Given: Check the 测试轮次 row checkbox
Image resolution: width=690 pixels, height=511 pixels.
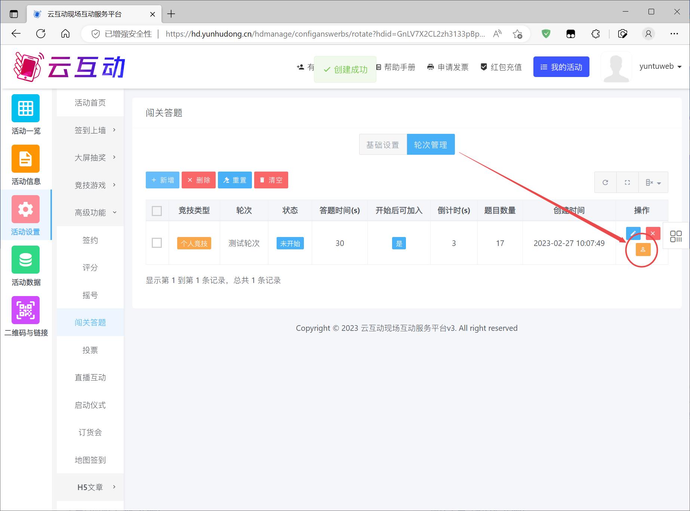Looking at the screenshot, I should click(157, 243).
